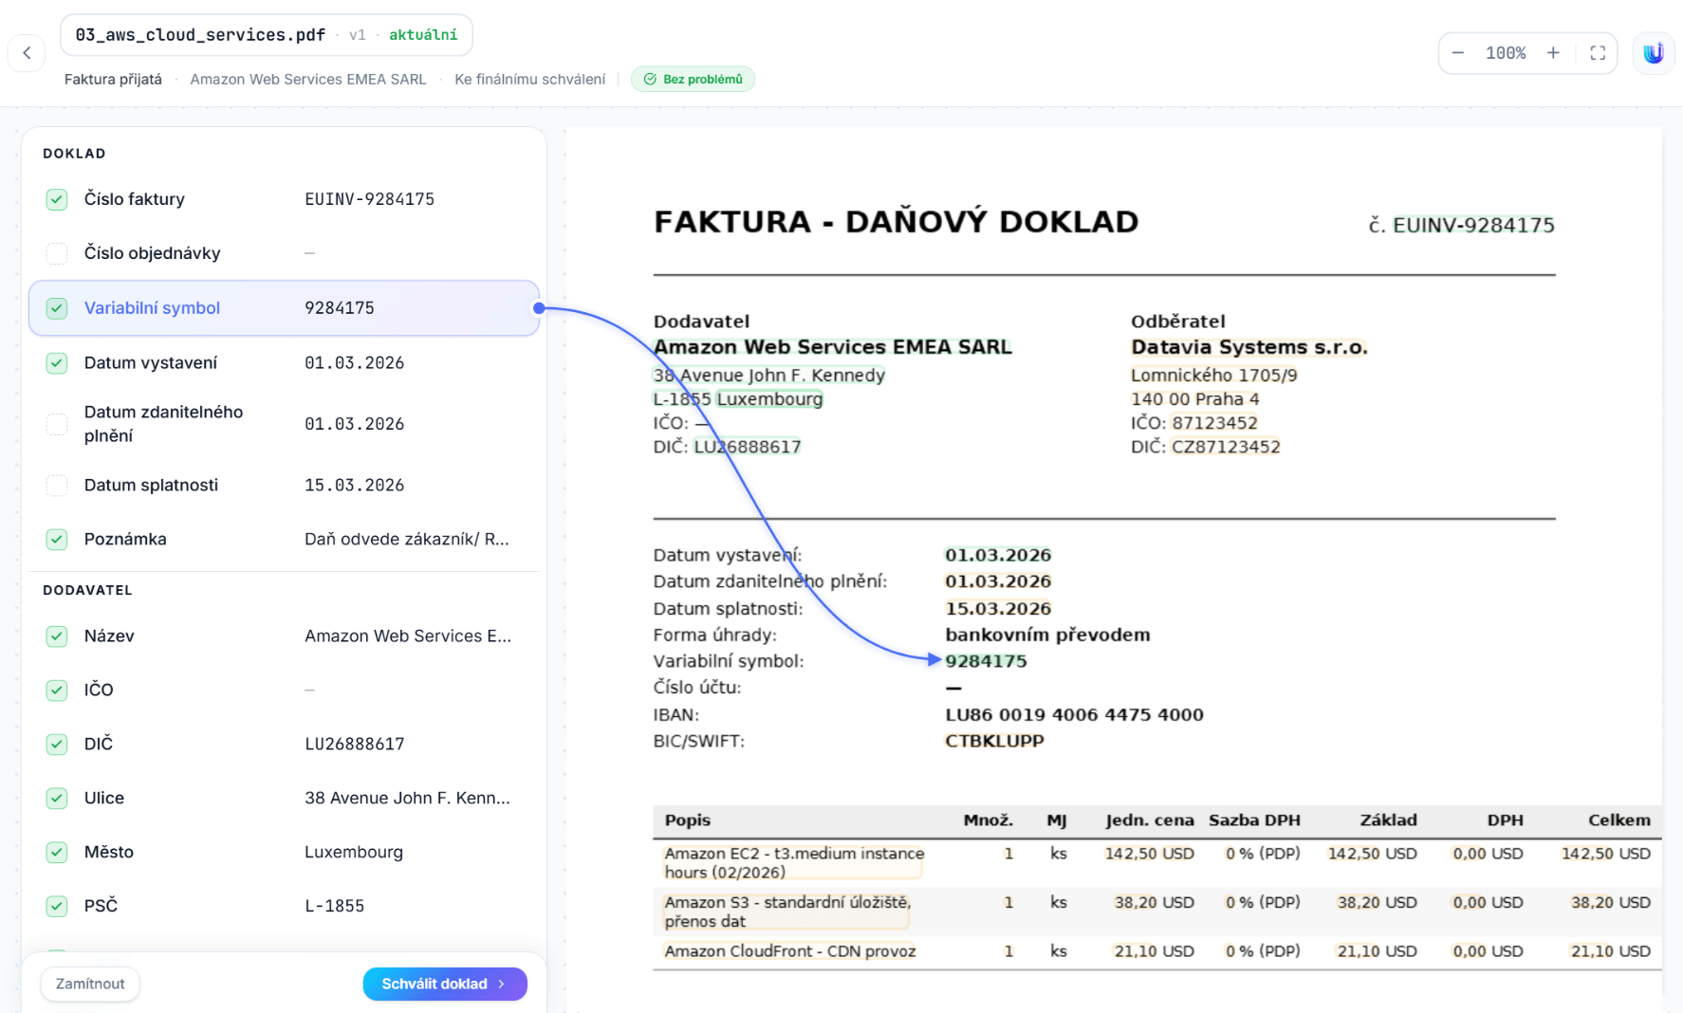Toggle the Variabilní symbol checkbox

point(57,308)
